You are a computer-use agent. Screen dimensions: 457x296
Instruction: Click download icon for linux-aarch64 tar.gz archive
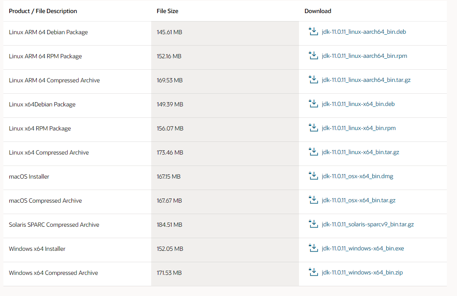pos(313,80)
